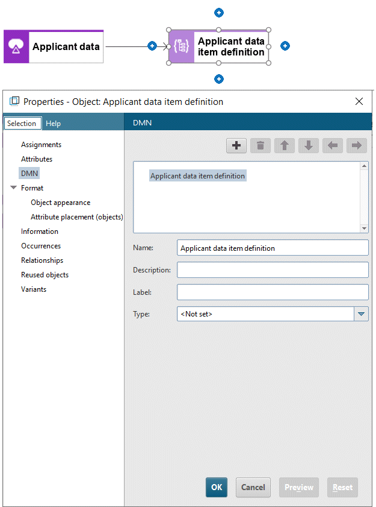Image resolution: width=376 pixels, height=507 pixels.
Task: Click the blue plus handle on the connection
Action: [x=152, y=46]
